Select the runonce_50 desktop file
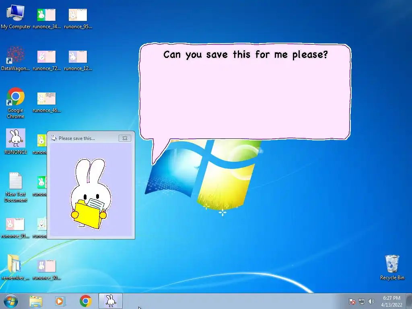Image resolution: width=412 pixels, height=309 pixels. (x=47, y=270)
